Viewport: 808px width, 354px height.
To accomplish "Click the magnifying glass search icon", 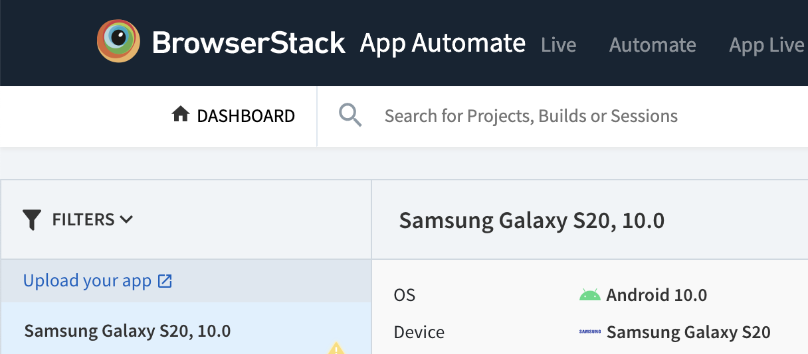I will [x=350, y=115].
